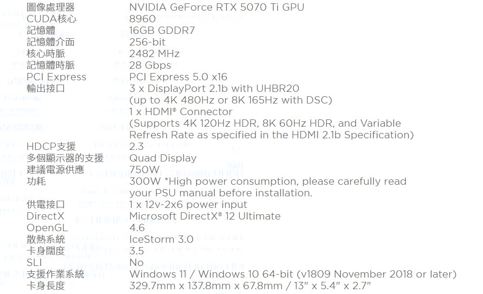Click the 28 Gbps memory clock value
The width and height of the screenshot is (483, 294).
click(x=150, y=65)
